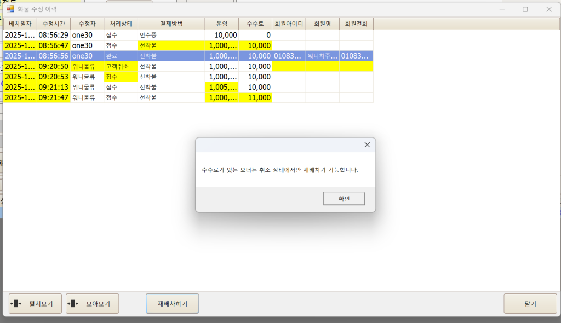The image size is (561, 323).
Task: Select the row with fare 1,005
Action: click(222, 87)
